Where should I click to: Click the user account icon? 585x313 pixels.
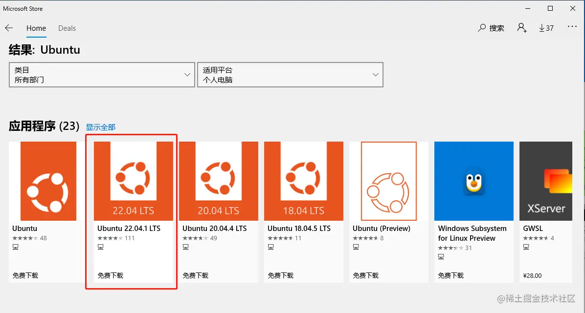coord(521,28)
